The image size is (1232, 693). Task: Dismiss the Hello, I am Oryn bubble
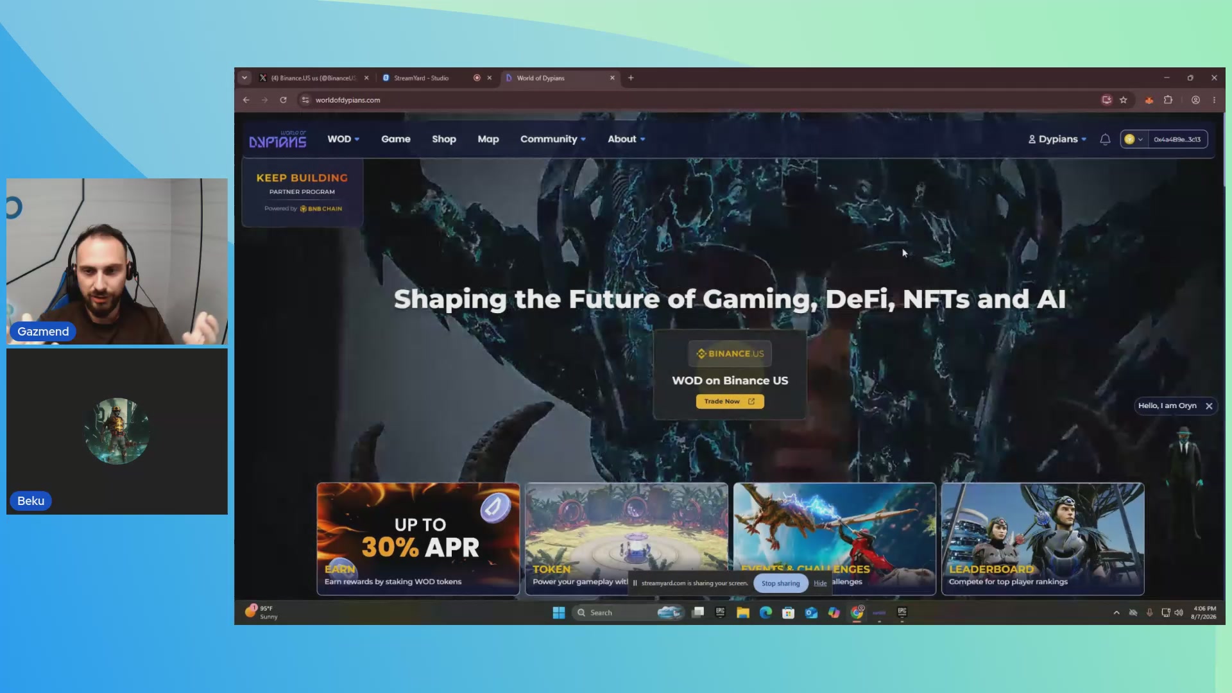pos(1209,406)
